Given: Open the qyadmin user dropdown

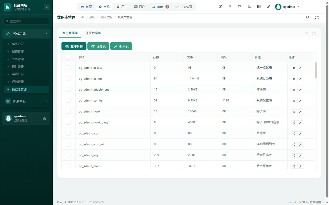Looking at the screenshot, I should (x=288, y=7).
